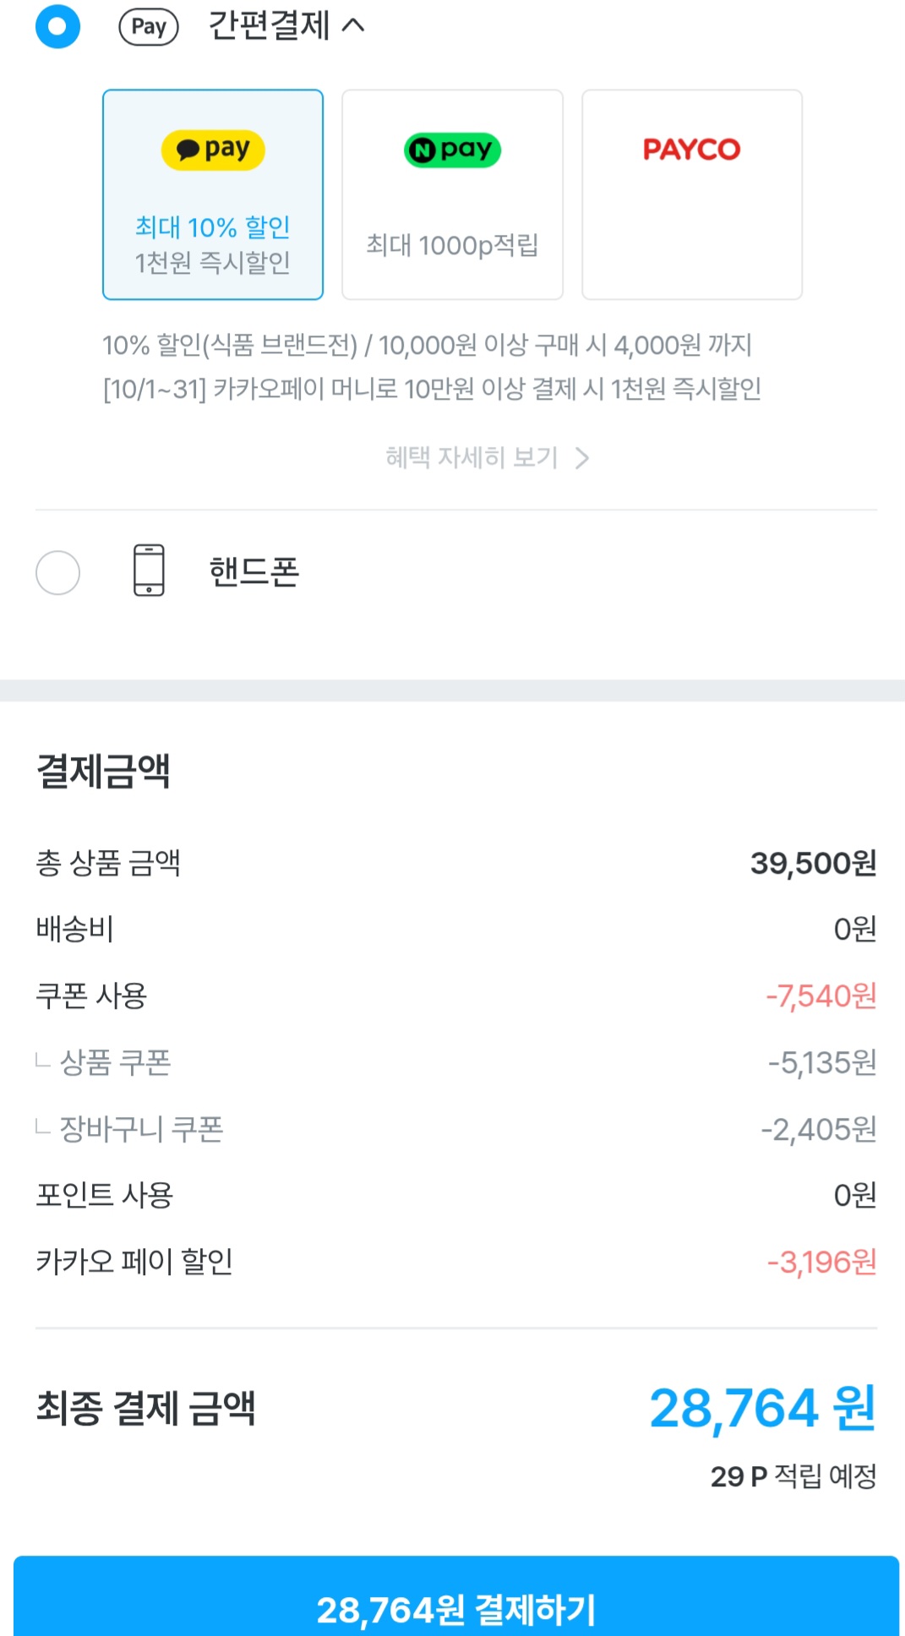Click the 핸드폰 payment option label
The width and height of the screenshot is (905, 1636).
[x=254, y=572]
